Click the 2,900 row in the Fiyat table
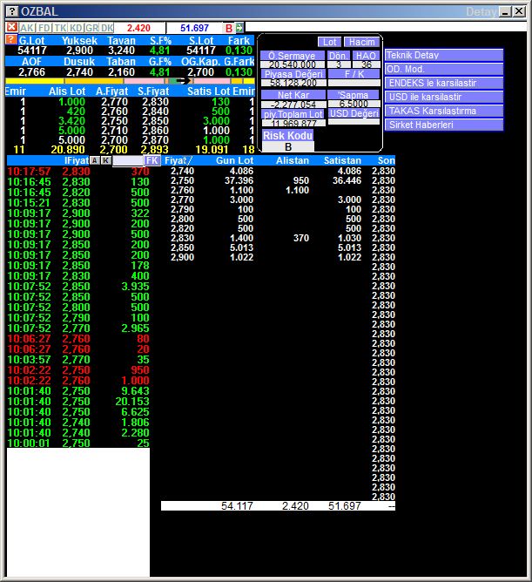Image resolution: width=532 pixels, height=582 pixels. (x=279, y=257)
